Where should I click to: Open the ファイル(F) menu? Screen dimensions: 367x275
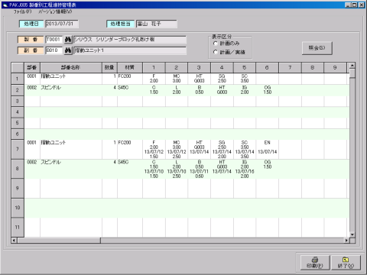pyautogui.click(x=22, y=11)
